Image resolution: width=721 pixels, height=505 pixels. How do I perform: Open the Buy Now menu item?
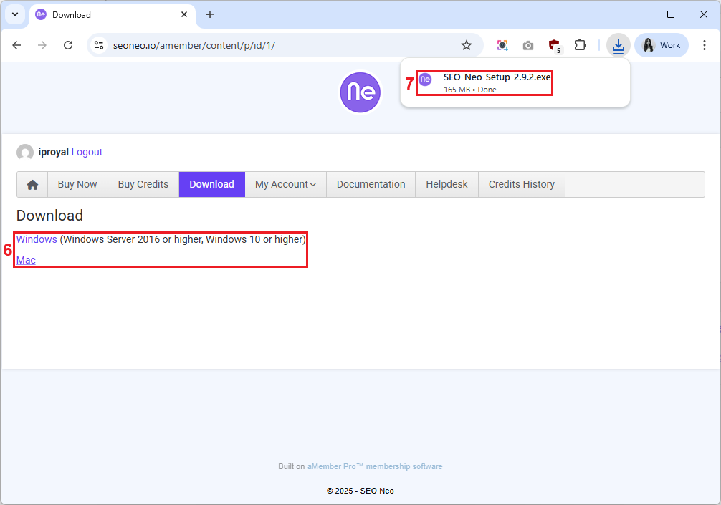[77, 184]
